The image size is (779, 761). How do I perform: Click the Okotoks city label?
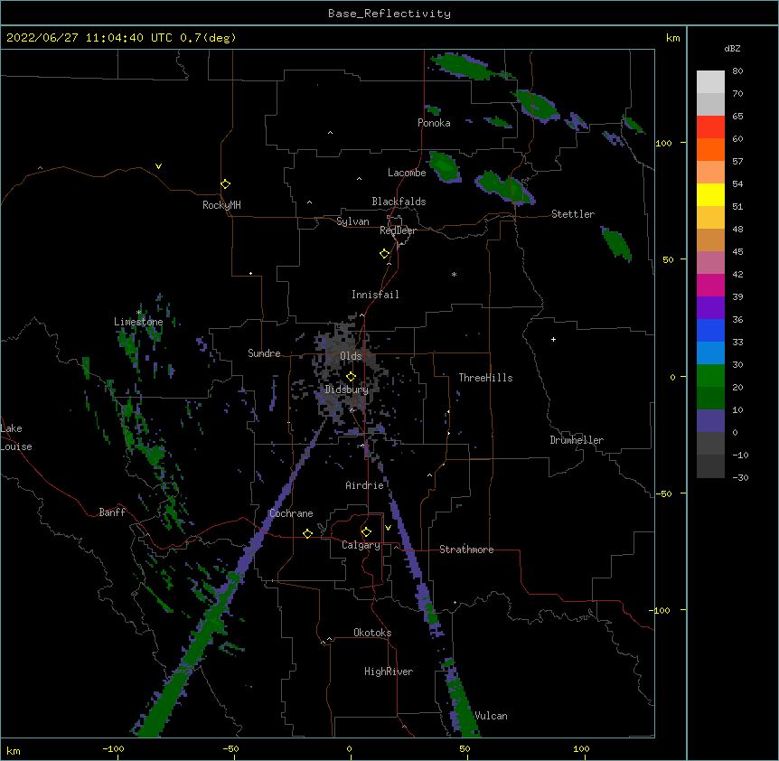click(372, 633)
